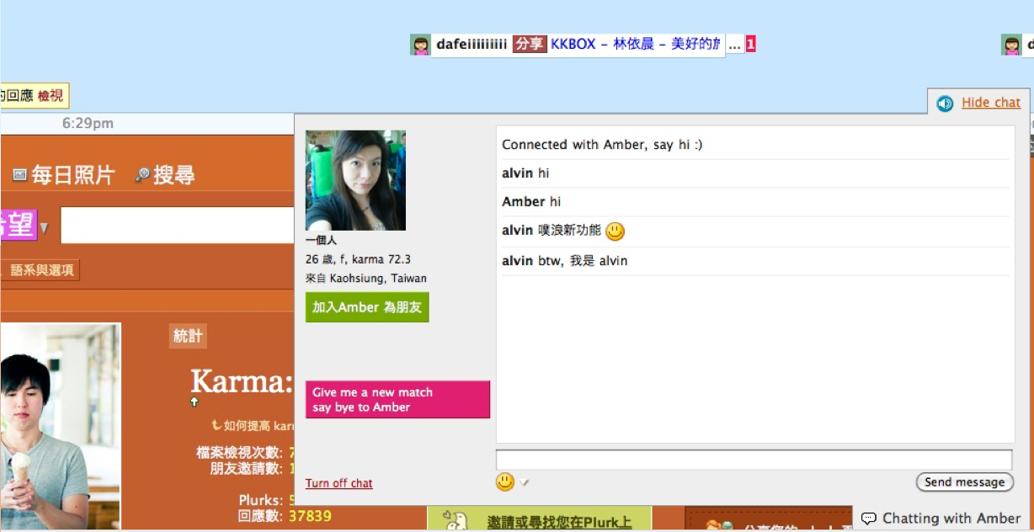
Task: Click the smiley emoticon in alvin's message
Action: tap(616, 231)
